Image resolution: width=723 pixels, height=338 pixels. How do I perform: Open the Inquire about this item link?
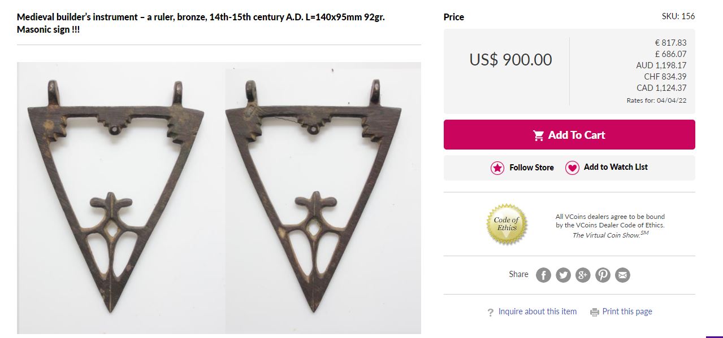coord(537,311)
